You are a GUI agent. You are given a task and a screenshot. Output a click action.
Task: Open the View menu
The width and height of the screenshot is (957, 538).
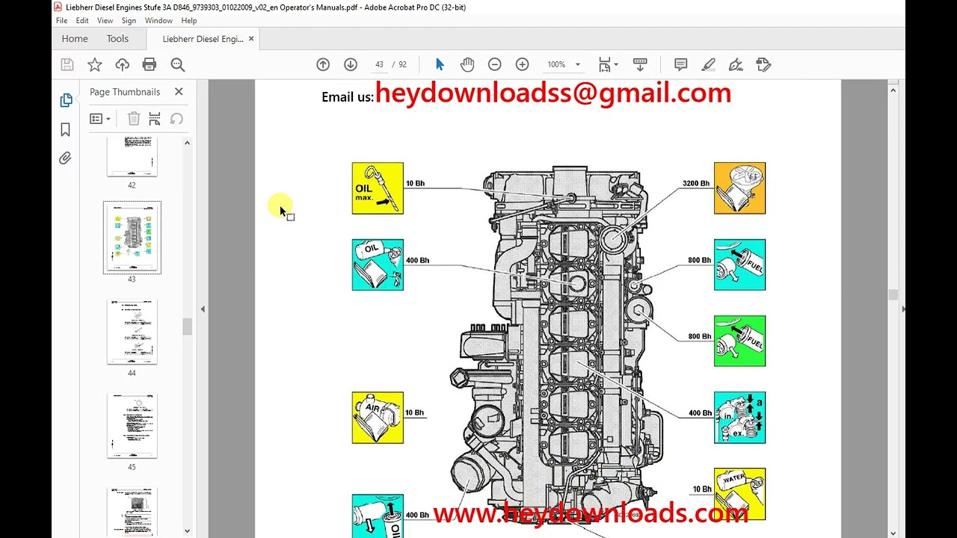(105, 21)
